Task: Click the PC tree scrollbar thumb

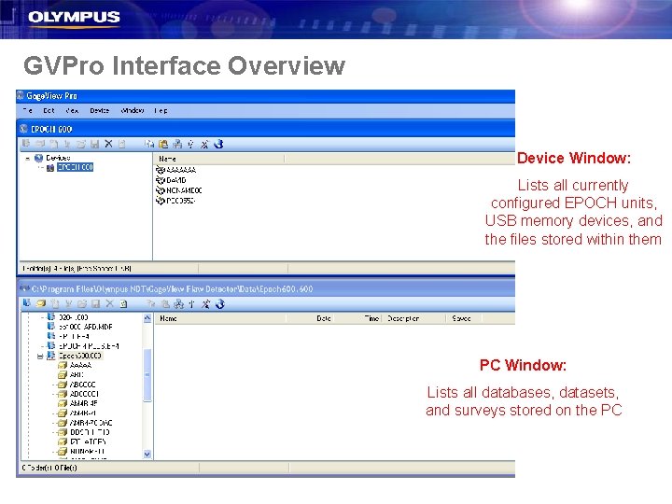Action: click(147, 375)
